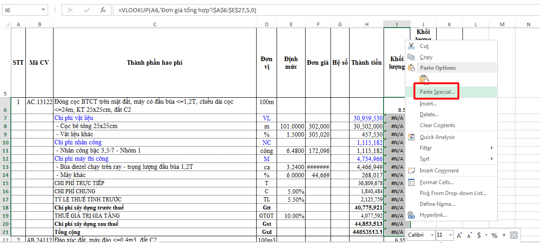The image size is (540, 243).
Task: Click cell '- Nhân công bậc 3,5/7 - Nhóm 1'
Action: click(155, 151)
